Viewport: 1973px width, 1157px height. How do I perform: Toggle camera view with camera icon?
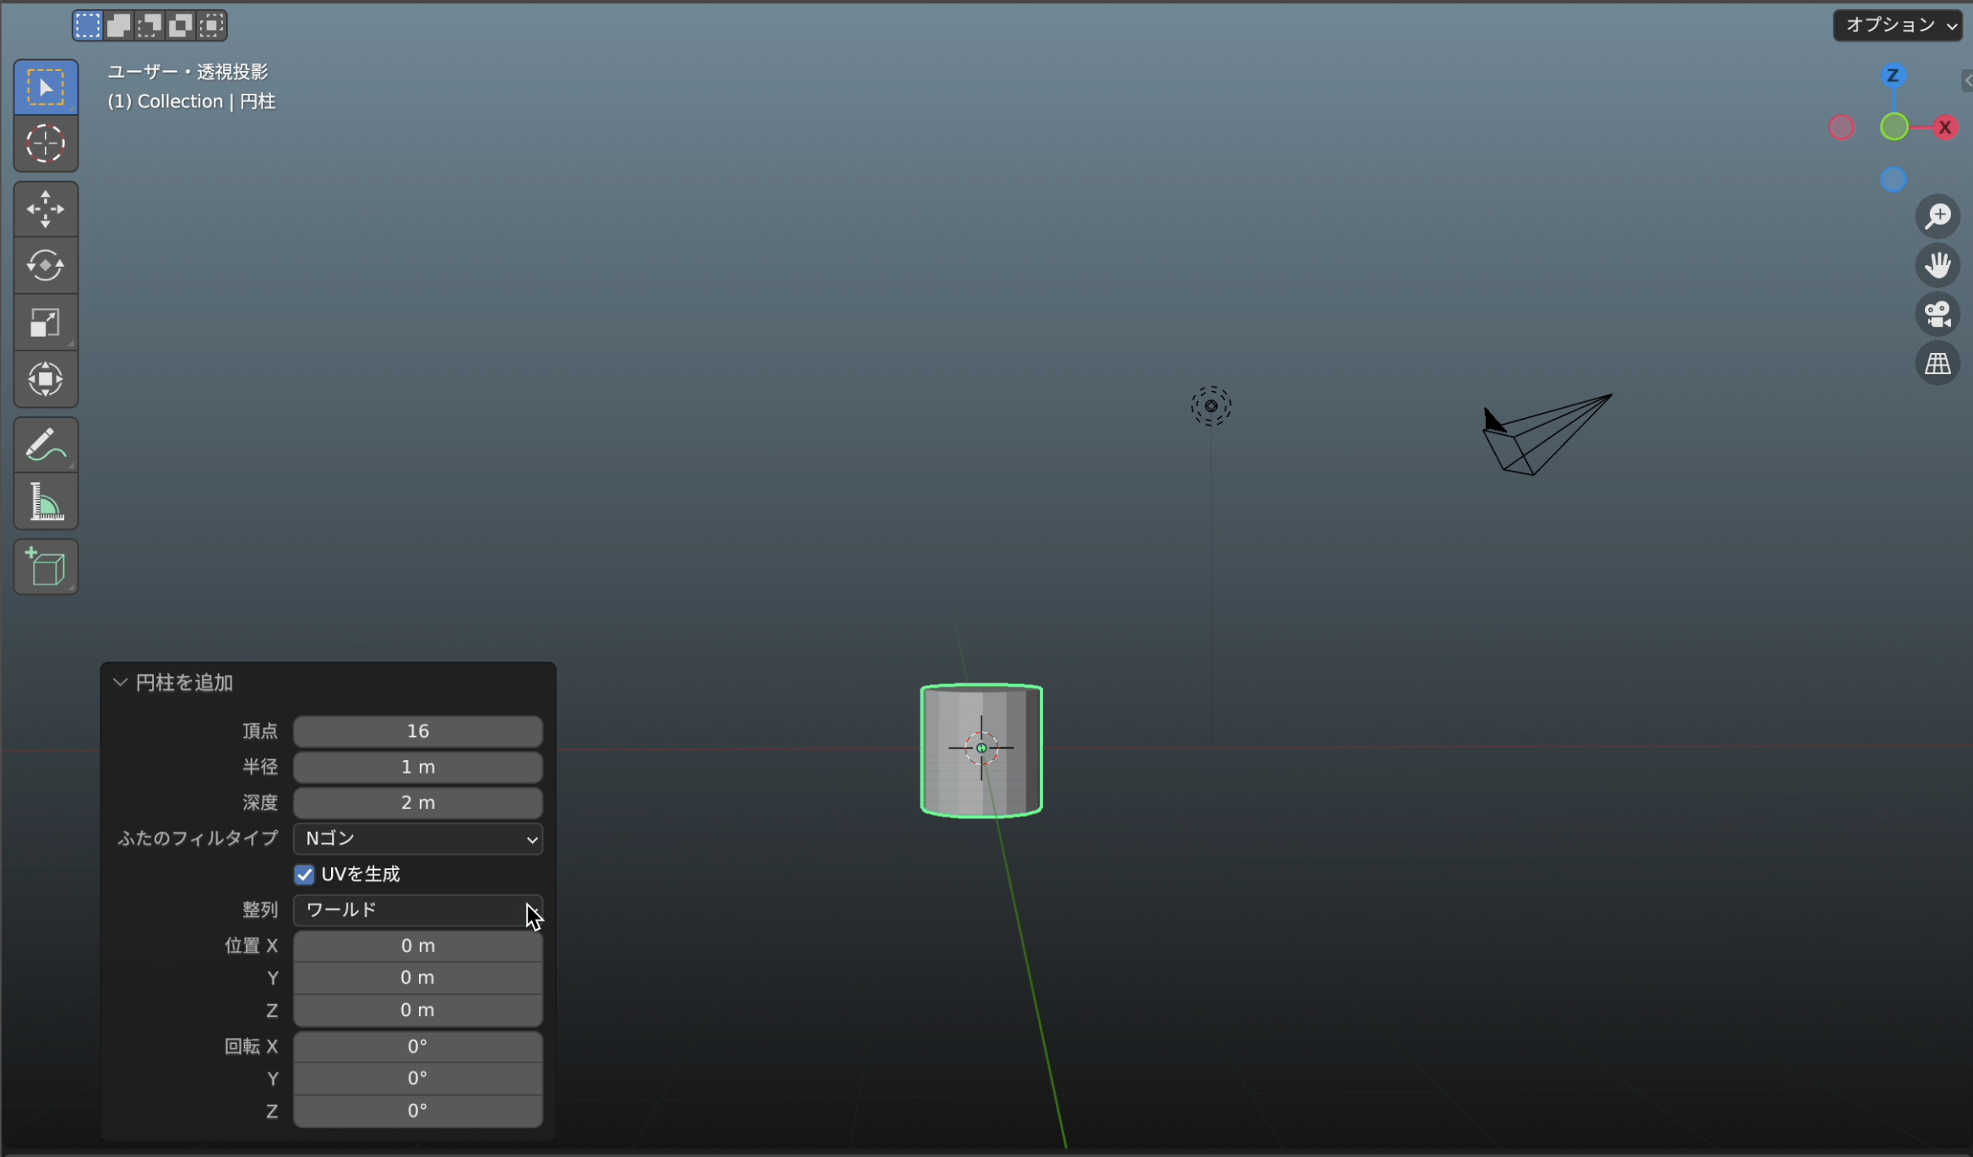[x=1938, y=314]
